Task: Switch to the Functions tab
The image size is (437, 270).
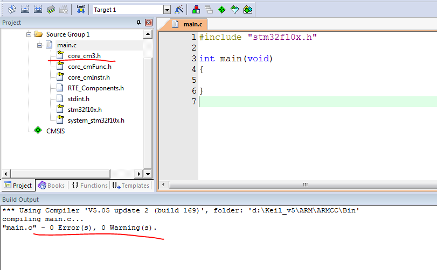Action: click(x=89, y=186)
